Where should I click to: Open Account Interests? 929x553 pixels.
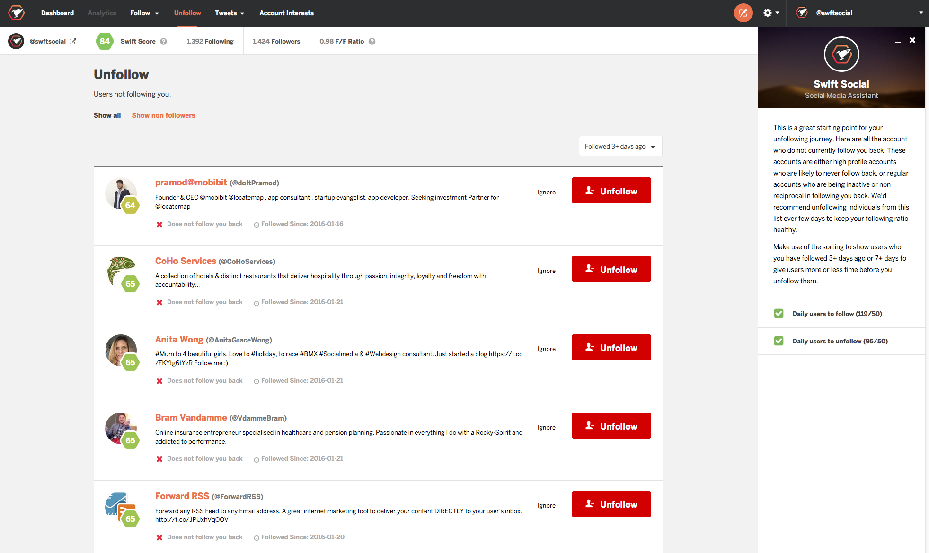click(286, 13)
